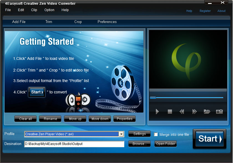Click the Register link
The image size is (233, 163).
[205, 11]
